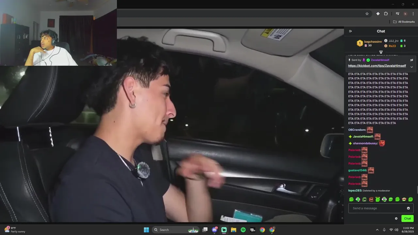The image size is (418, 235).
Task: Bookmark this page with the star icon
Action: pos(367,14)
